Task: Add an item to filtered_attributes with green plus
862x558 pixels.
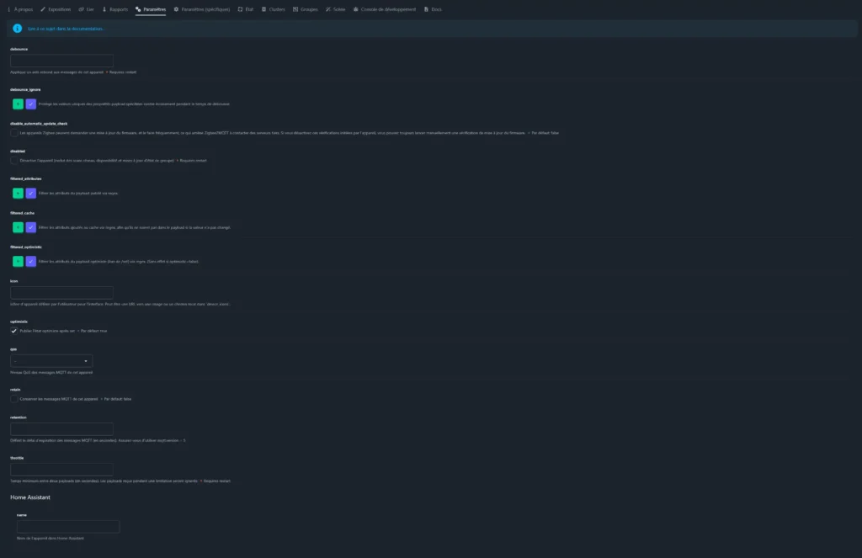Action: [x=19, y=193]
